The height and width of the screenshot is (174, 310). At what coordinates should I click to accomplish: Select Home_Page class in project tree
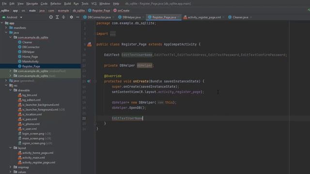point(30,57)
